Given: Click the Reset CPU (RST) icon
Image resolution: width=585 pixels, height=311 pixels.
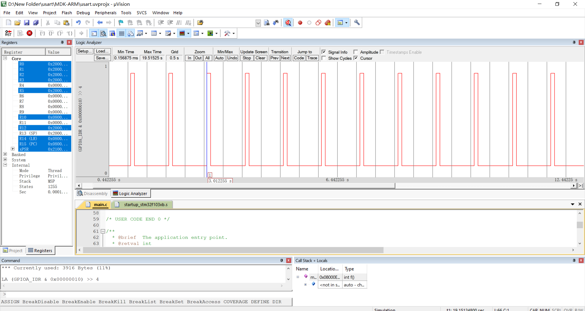Looking at the screenshot, I should [9, 33].
